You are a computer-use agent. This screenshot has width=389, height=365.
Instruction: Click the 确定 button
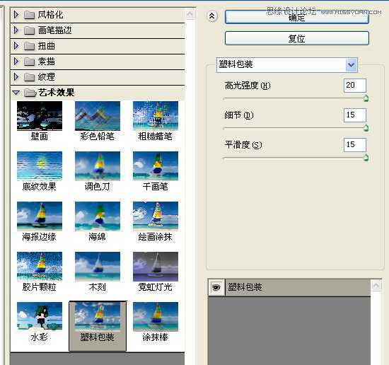[297, 17]
